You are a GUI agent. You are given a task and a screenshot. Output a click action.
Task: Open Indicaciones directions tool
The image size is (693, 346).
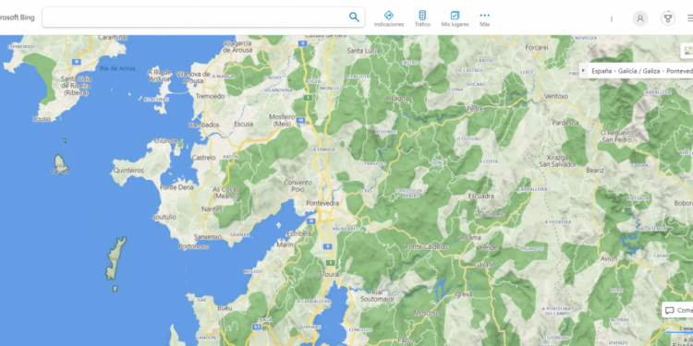pyautogui.click(x=389, y=18)
